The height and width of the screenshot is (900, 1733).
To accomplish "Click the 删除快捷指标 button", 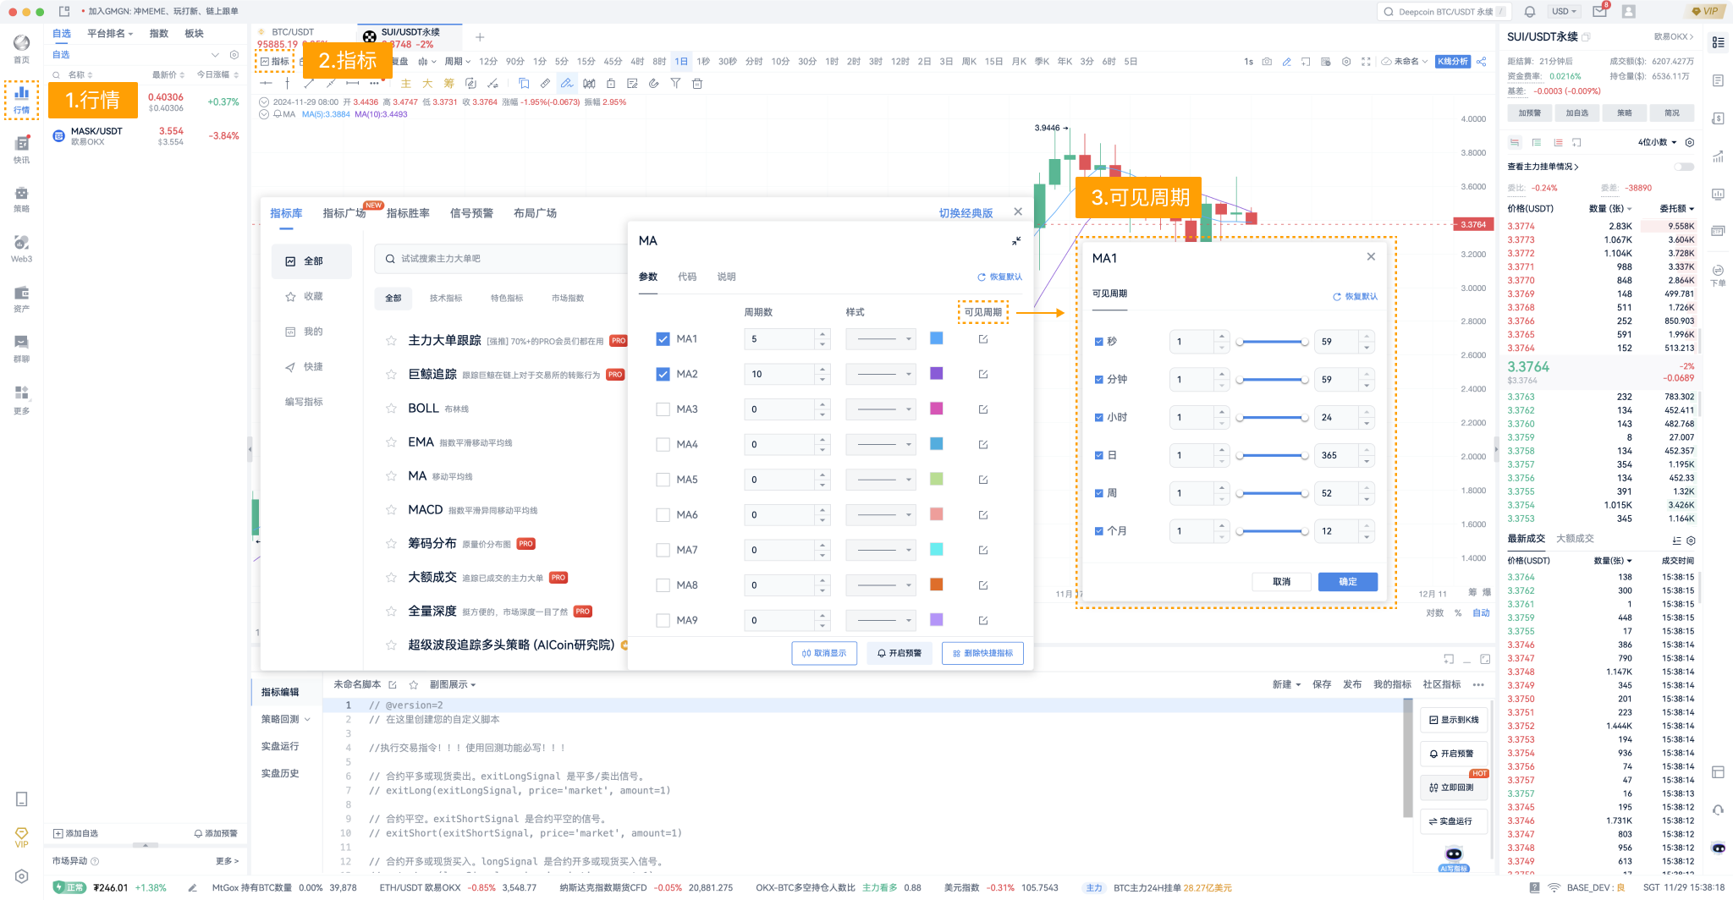I will click(x=982, y=653).
